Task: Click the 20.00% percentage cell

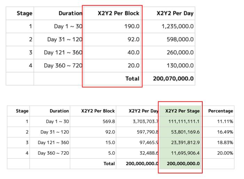Action: [225, 153]
